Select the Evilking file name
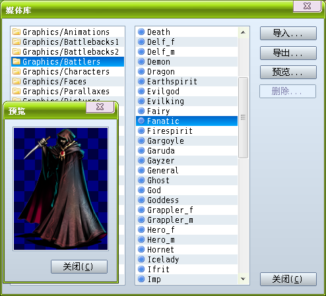The width and height of the screenshot is (326, 296). [x=166, y=102]
